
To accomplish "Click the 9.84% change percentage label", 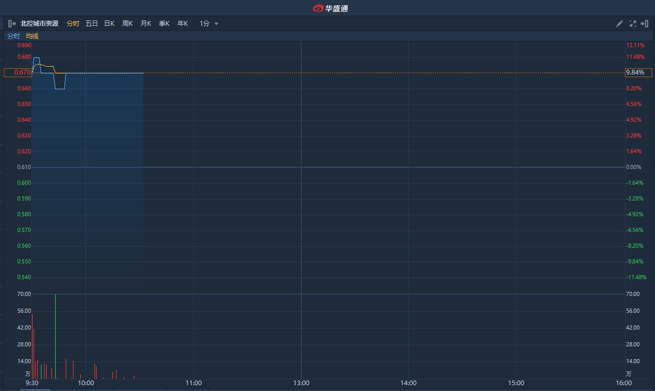I will point(638,72).
